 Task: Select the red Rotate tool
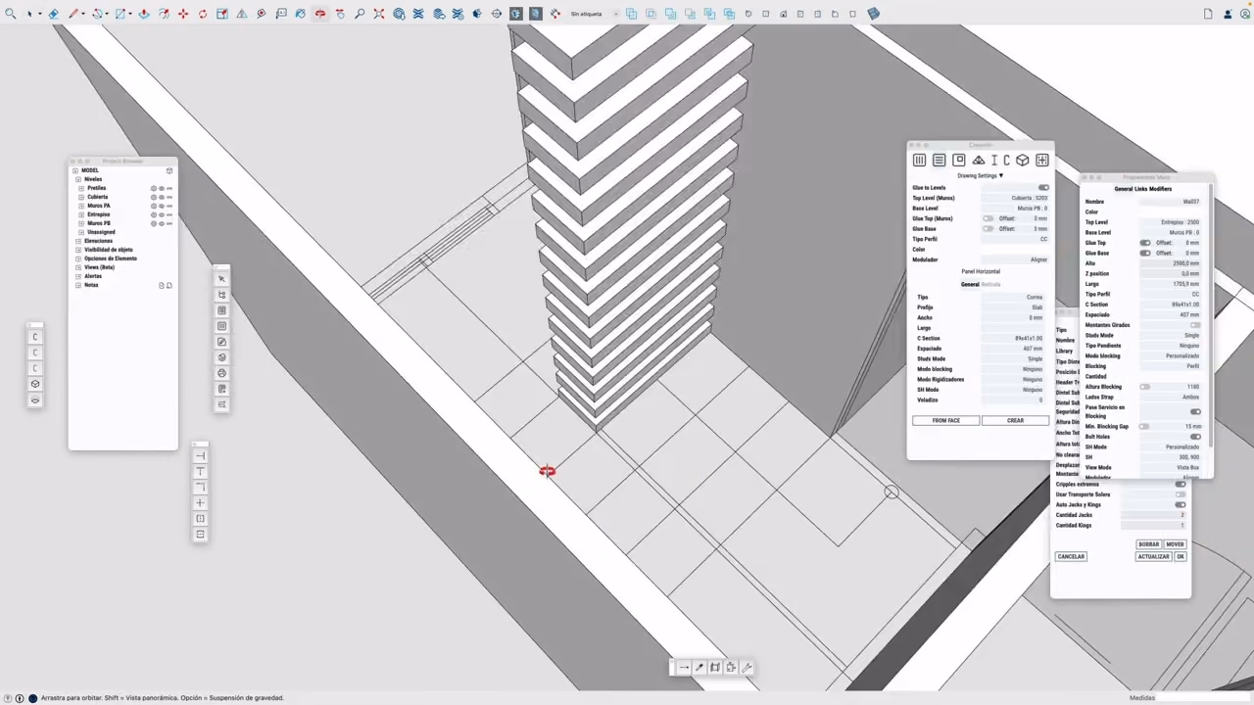(x=203, y=14)
